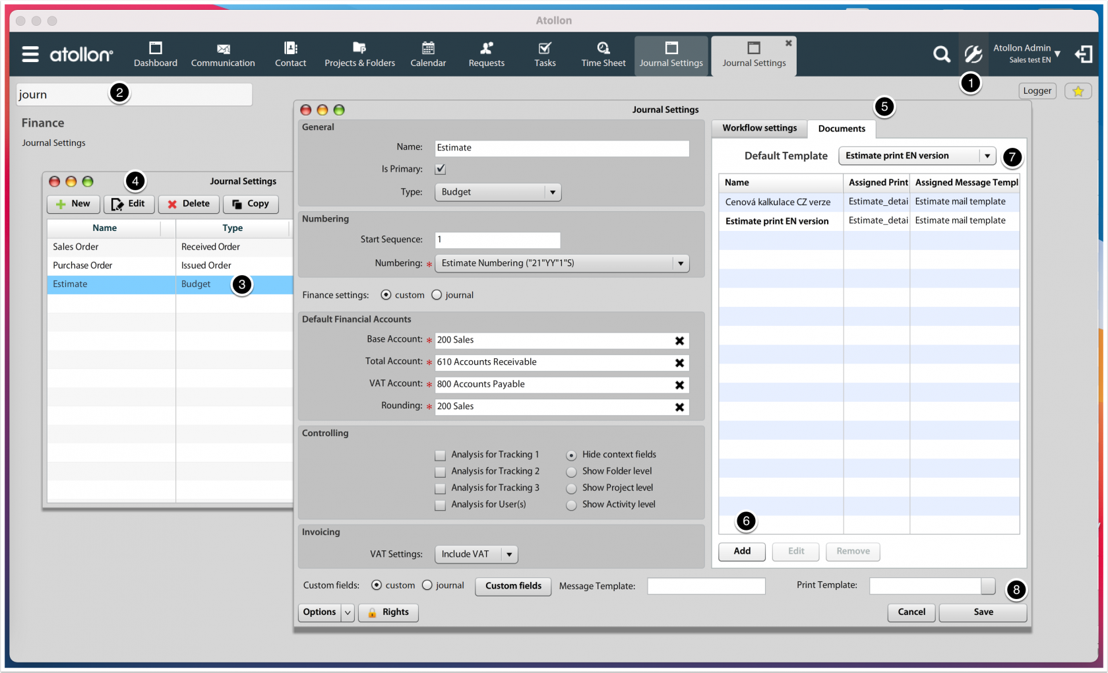Click New in journal list window

[73, 204]
